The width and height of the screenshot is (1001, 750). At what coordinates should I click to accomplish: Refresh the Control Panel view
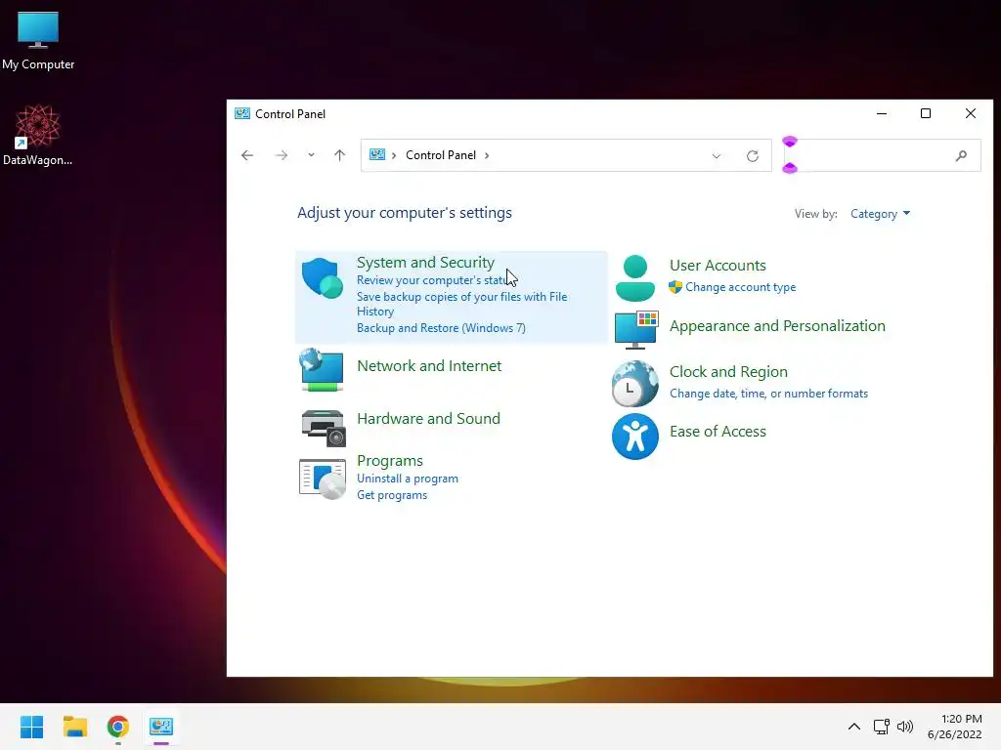(x=753, y=155)
